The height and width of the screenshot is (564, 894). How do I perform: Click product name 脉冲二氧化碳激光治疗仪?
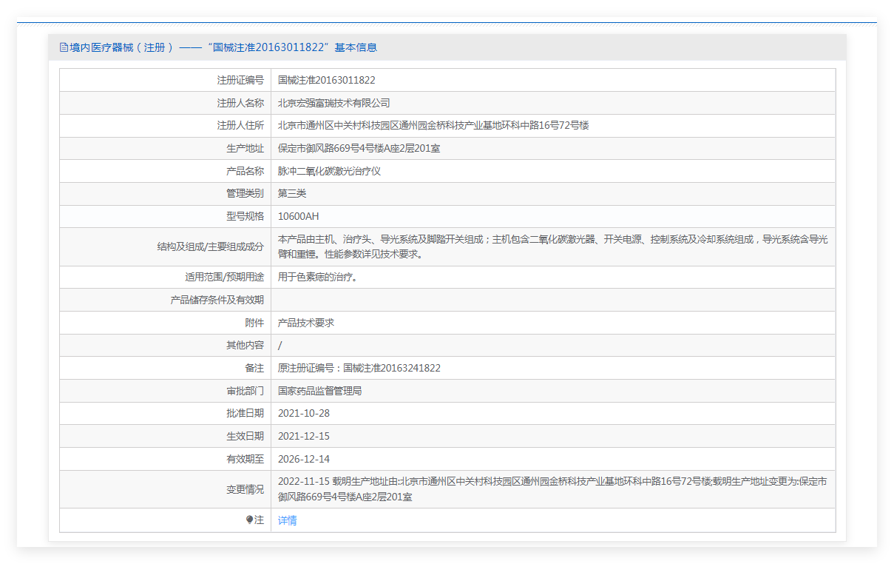point(330,171)
